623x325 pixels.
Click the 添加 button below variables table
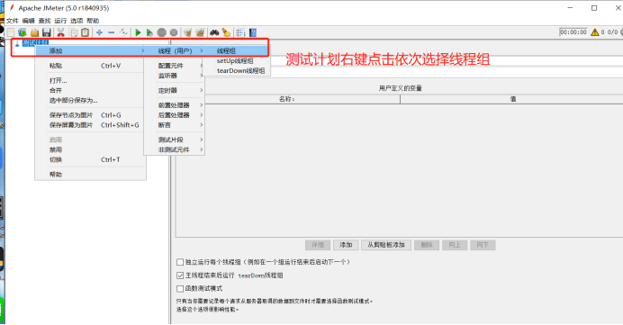[346, 245]
